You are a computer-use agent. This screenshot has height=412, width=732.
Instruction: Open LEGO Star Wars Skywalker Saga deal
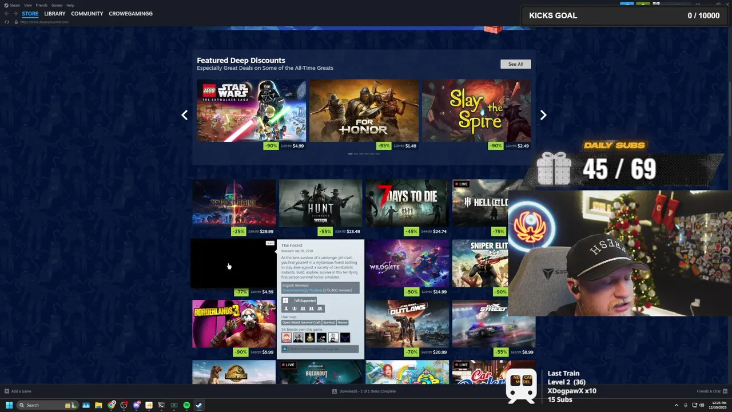251,110
